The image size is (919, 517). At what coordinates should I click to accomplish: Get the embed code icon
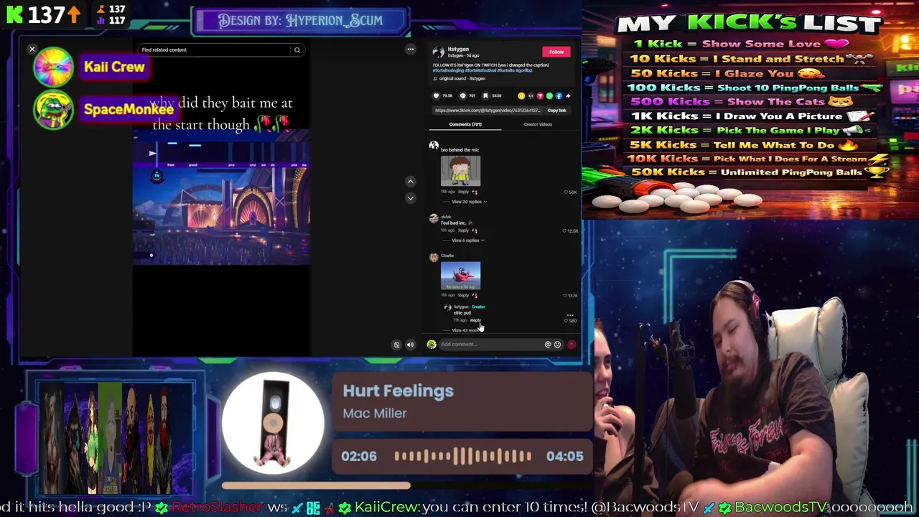(531, 96)
